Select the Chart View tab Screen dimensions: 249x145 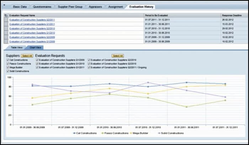(36, 47)
